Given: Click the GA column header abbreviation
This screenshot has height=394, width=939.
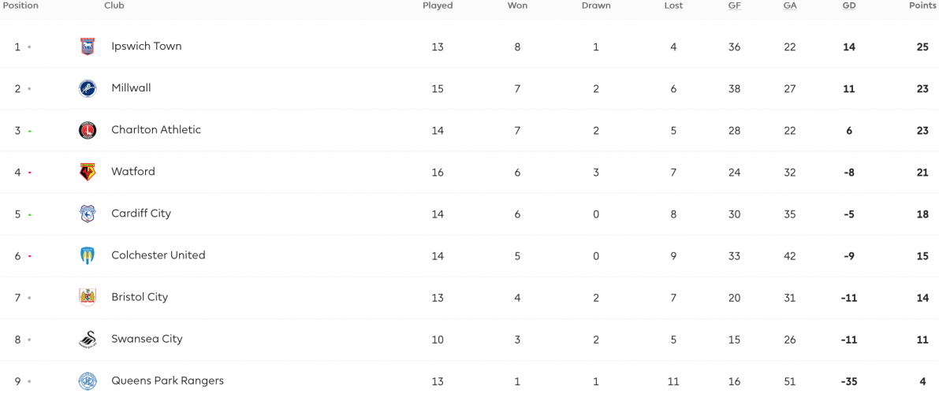Looking at the screenshot, I should click(790, 6).
